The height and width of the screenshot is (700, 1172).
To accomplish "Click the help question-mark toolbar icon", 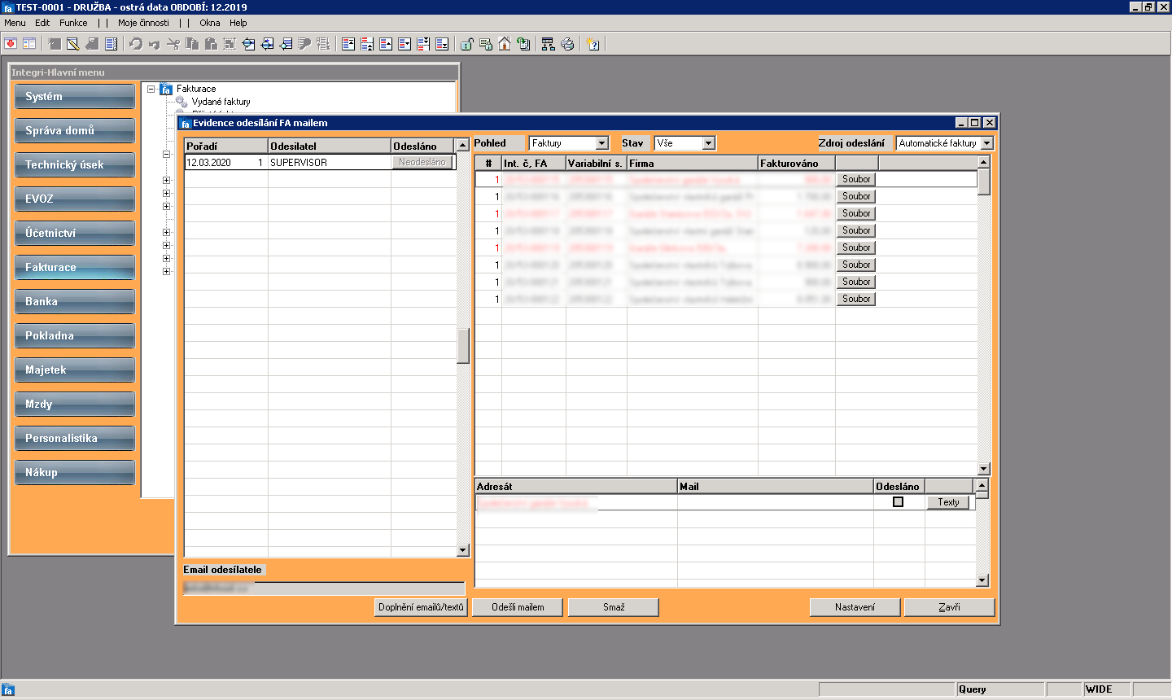I will 593,44.
